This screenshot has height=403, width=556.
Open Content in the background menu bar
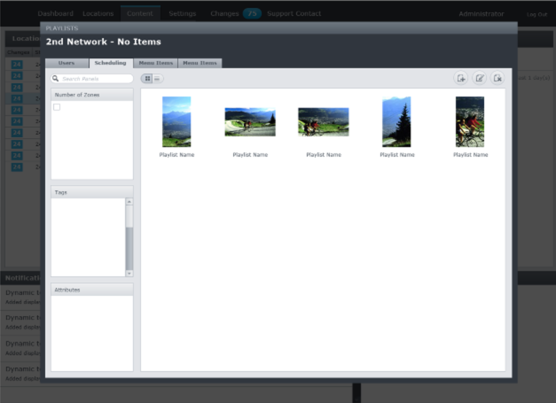140,14
